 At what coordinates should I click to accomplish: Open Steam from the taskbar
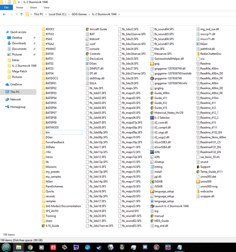(99, 247)
